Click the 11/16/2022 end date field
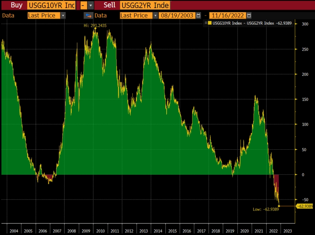The width and height of the screenshot is (315, 235). [228, 15]
